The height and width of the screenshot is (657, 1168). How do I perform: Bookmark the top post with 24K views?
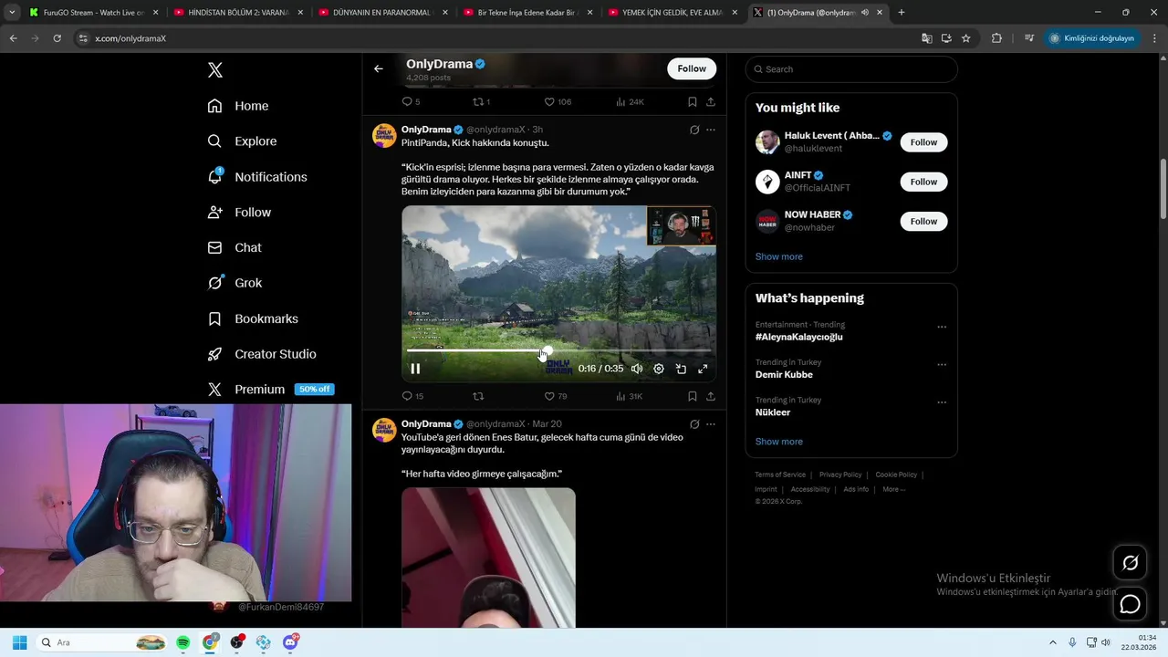pos(693,102)
